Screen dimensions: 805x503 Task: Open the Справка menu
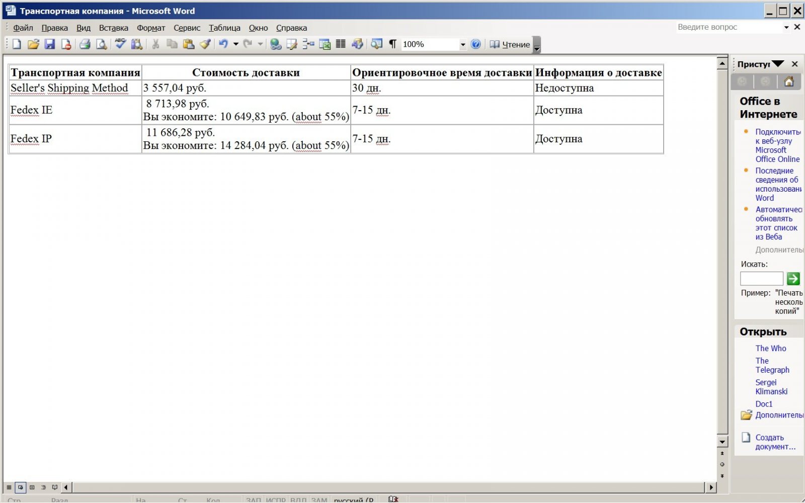pos(291,28)
